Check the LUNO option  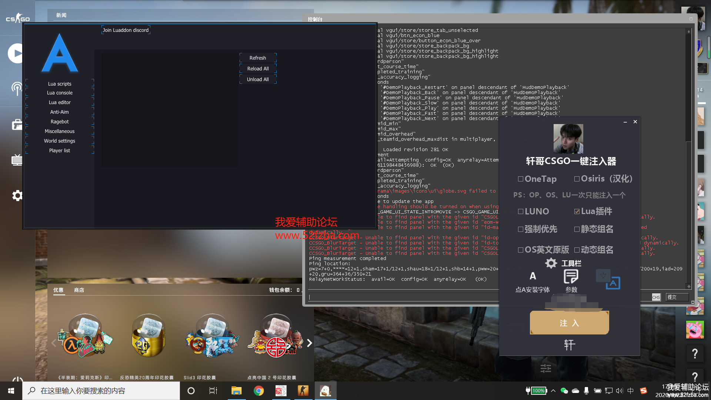coord(521,211)
